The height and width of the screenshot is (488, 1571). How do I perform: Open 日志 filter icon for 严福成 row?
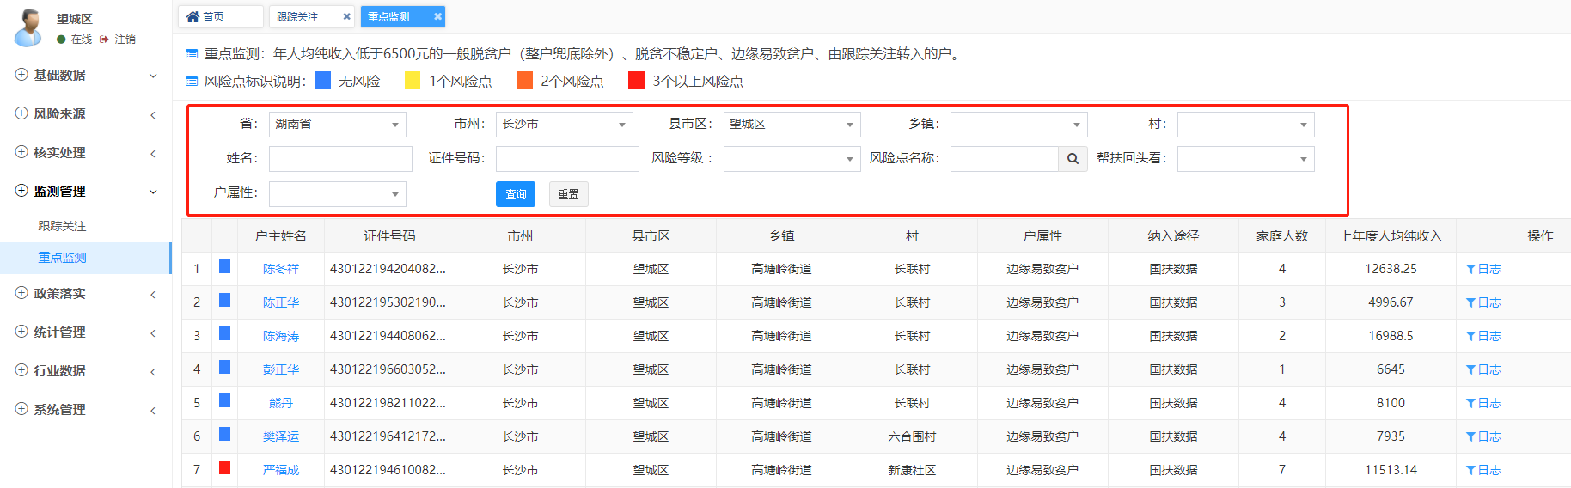[x=1470, y=471]
